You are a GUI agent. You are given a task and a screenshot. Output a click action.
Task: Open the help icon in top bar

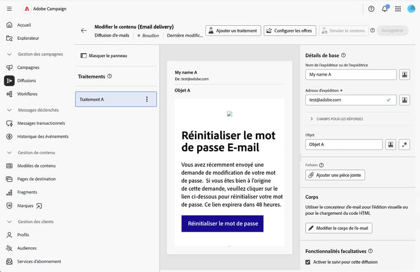coord(371,9)
